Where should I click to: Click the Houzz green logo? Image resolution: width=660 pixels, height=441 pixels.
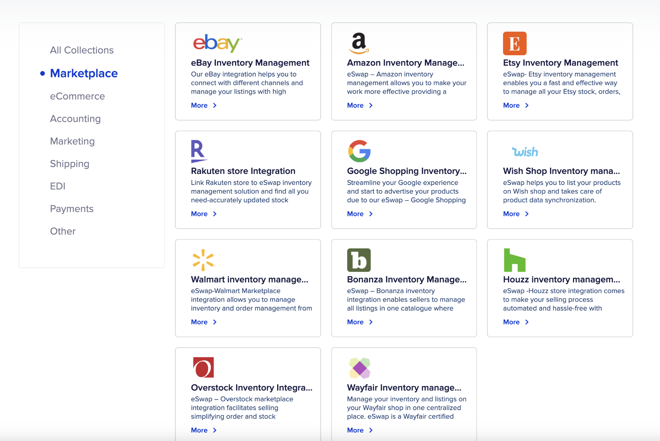point(515,260)
